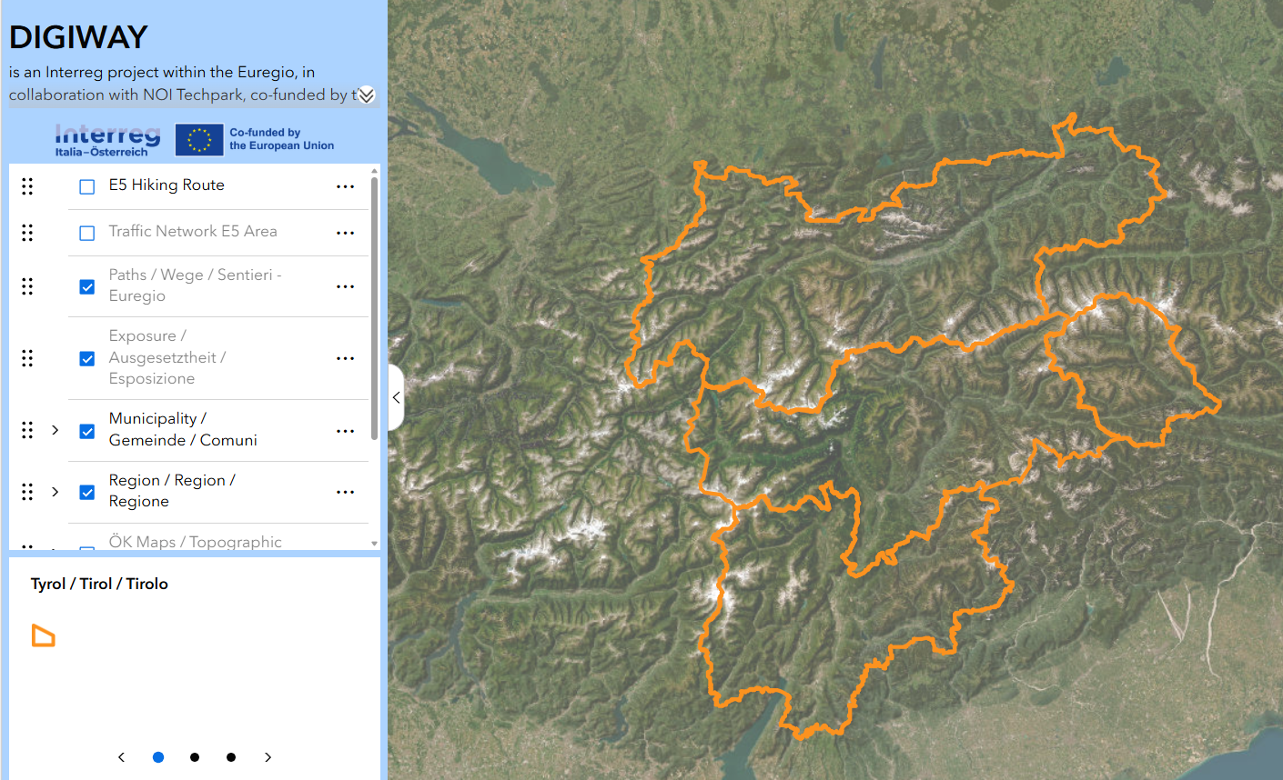Go to next legend page arrow
This screenshot has width=1283, height=780.
coord(268,757)
